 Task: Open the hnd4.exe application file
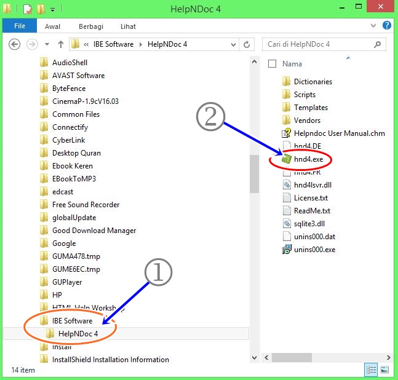click(x=302, y=159)
